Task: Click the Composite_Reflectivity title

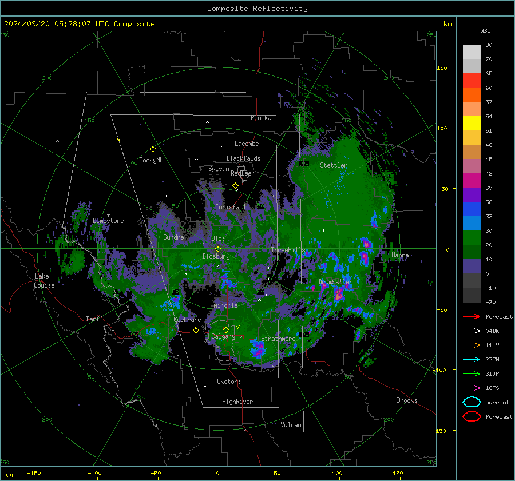Action: pos(257,9)
